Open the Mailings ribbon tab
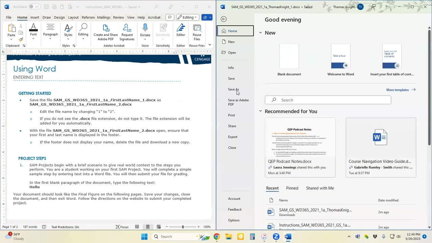Image resolution: width=432 pixels, height=243 pixels. pos(104,17)
